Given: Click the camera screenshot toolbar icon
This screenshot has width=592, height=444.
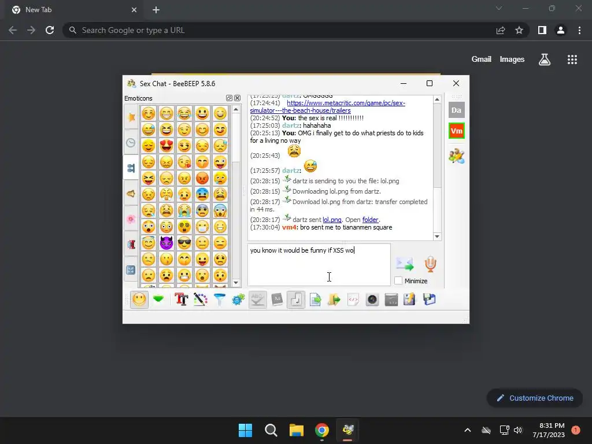Looking at the screenshot, I should tap(372, 300).
